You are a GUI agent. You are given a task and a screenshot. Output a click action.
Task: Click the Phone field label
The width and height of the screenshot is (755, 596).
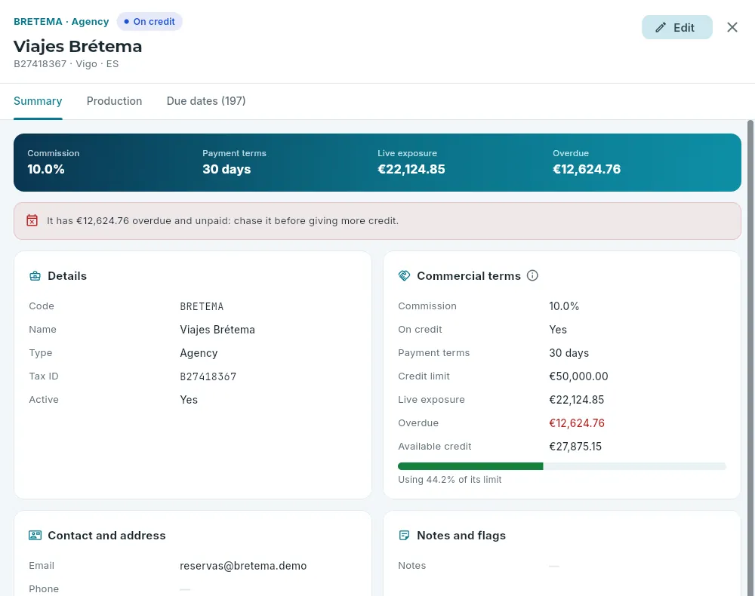click(x=44, y=588)
